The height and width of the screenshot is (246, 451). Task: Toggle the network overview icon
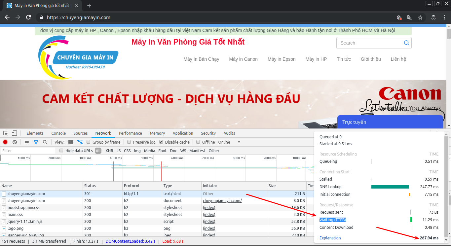pos(80,142)
